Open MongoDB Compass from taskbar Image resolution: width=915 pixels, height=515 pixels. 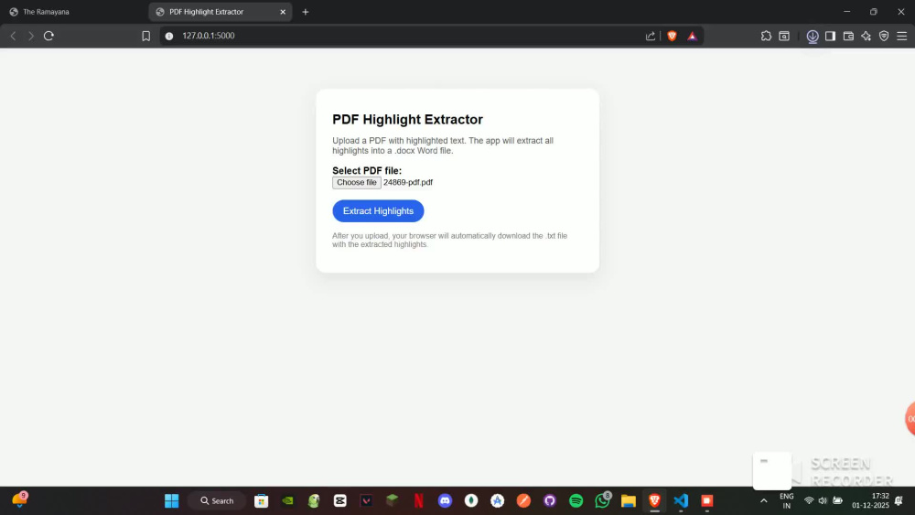(x=471, y=500)
